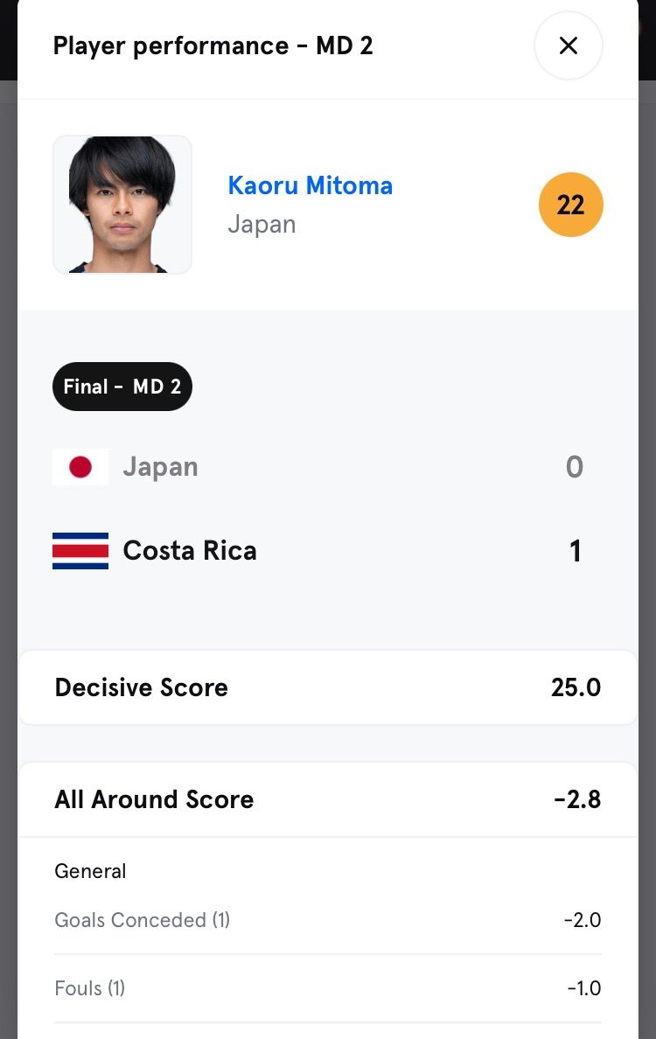This screenshot has height=1039, width=656.
Task: Click Japan's final score of 0
Action: [574, 467]
